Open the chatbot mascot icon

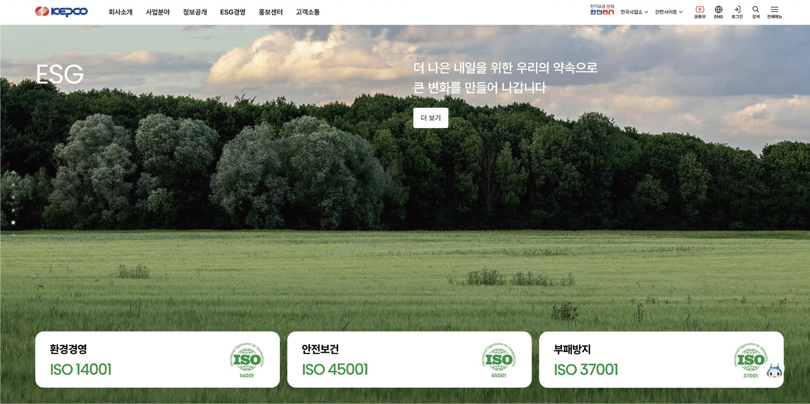click(774, 371)
